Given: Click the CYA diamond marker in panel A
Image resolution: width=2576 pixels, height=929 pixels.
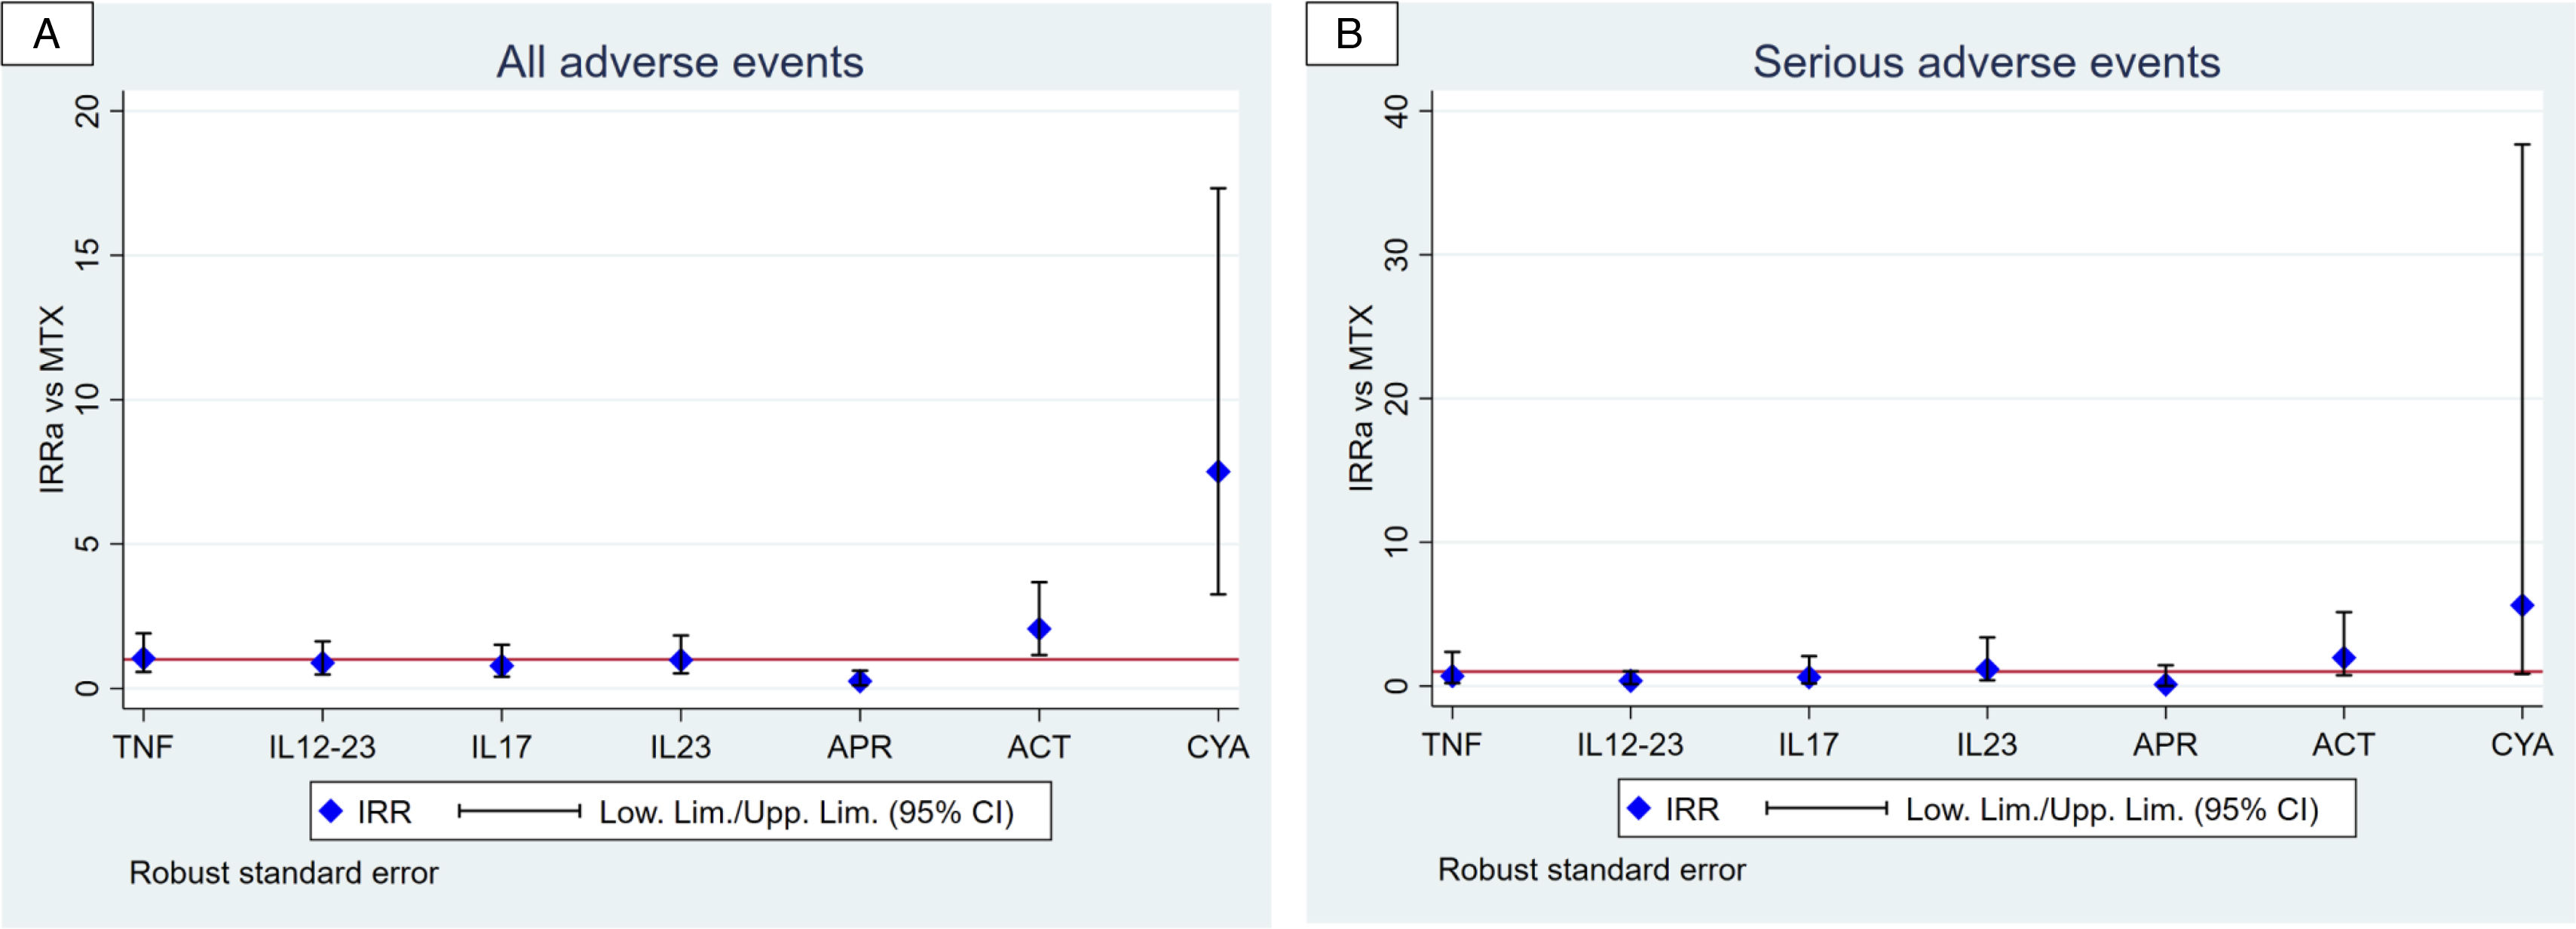Looking at the screenshot, I should (1218, 472).
